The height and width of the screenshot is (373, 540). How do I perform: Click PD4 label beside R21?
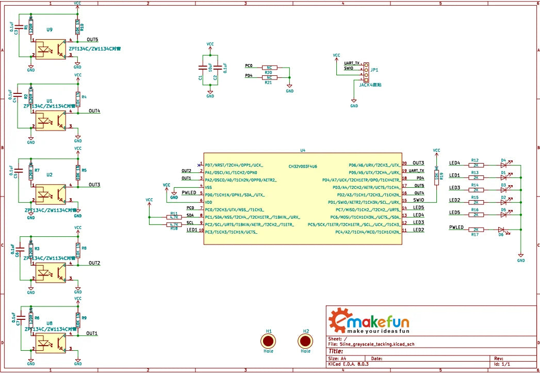coord(249,75)
